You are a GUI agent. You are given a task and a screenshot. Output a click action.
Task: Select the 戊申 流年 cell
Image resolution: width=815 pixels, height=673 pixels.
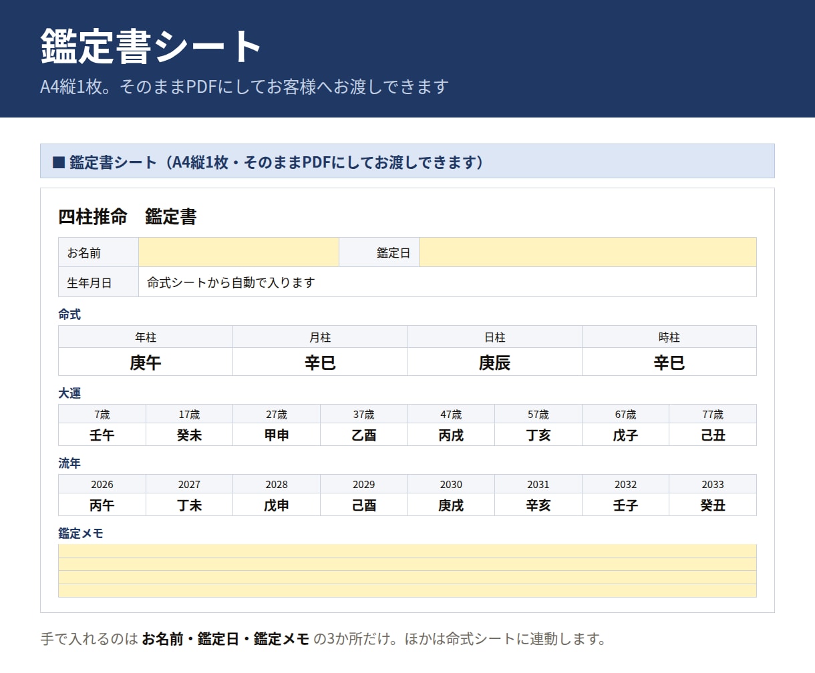tap(277, 505)
